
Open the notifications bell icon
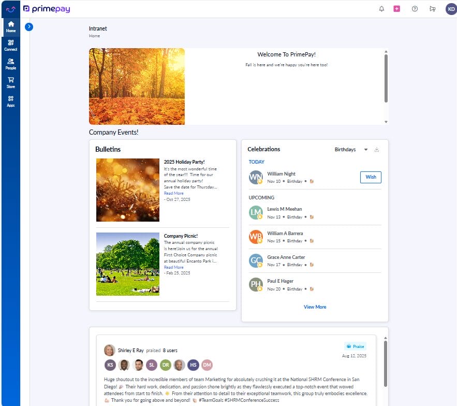(x=382, y=9)
